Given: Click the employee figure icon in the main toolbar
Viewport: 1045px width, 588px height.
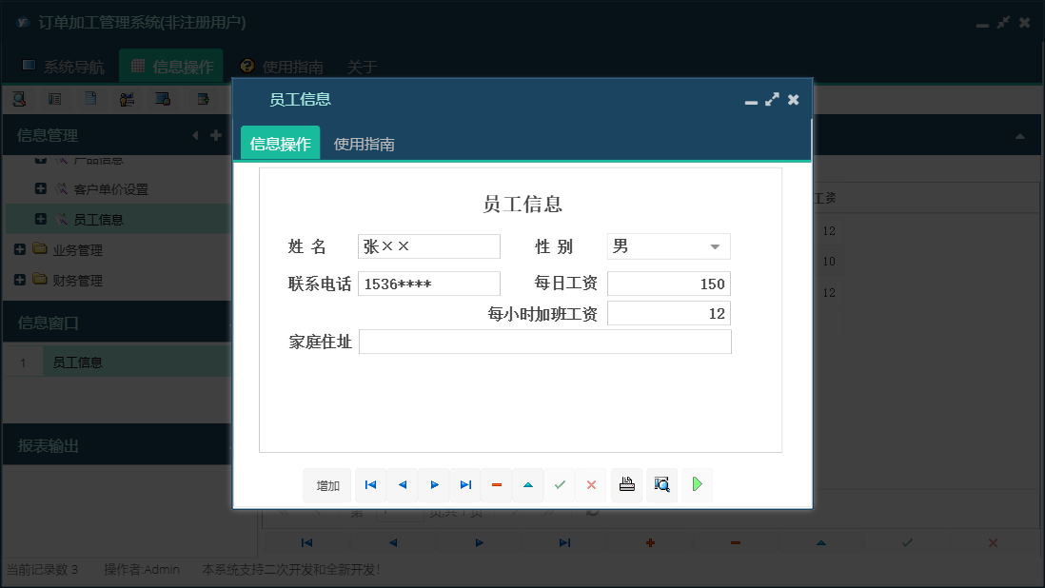Looking at the screenshot, I should tap(127, 98).
